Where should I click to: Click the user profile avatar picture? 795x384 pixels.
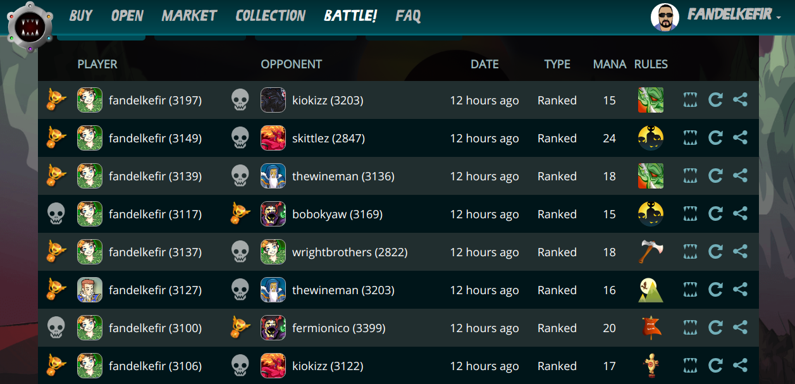665,17
